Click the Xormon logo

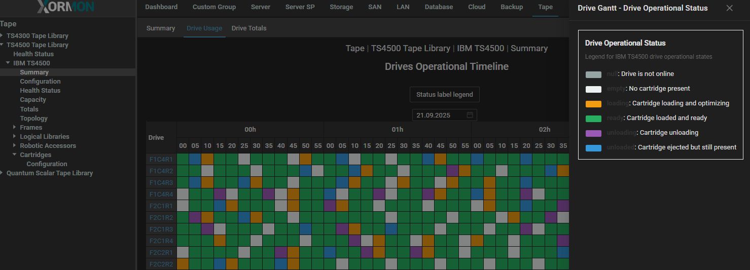click(65, 7)
